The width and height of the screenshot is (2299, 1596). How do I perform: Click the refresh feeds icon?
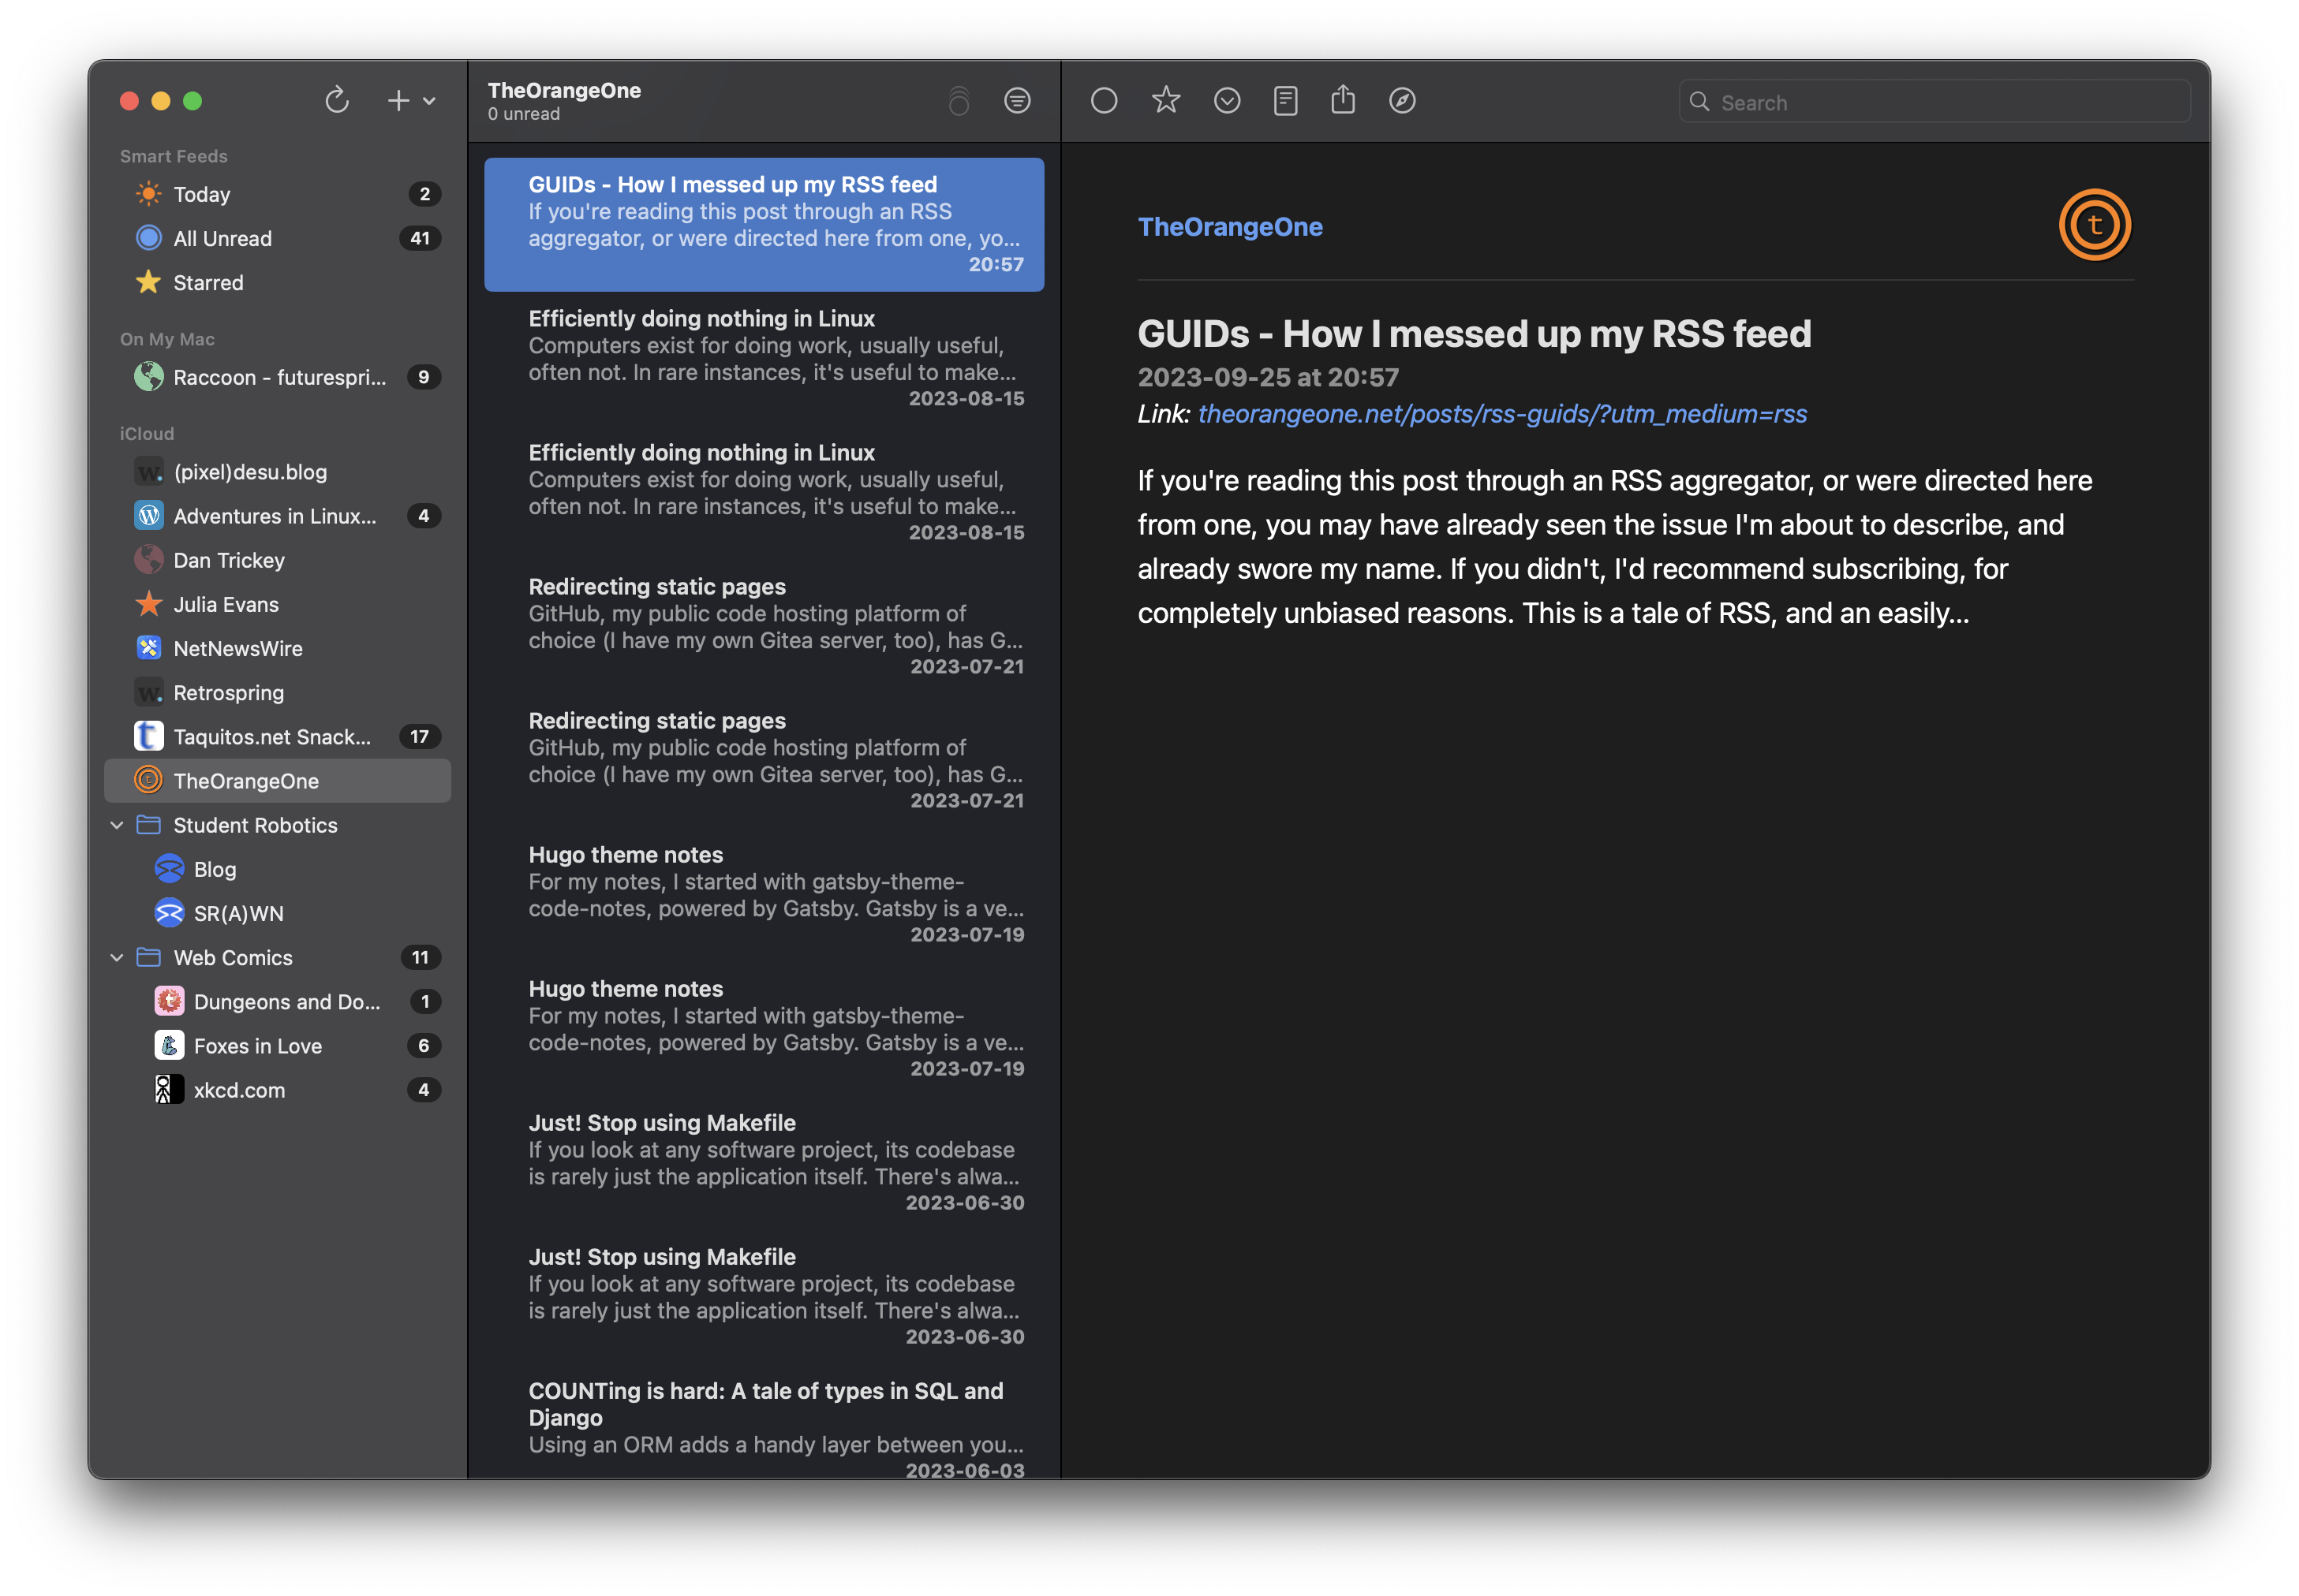point(337,100)
